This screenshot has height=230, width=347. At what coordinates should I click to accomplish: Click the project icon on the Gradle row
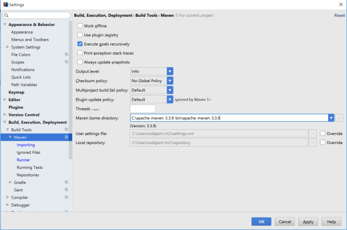pyautogui.click(x=66, y=182)
